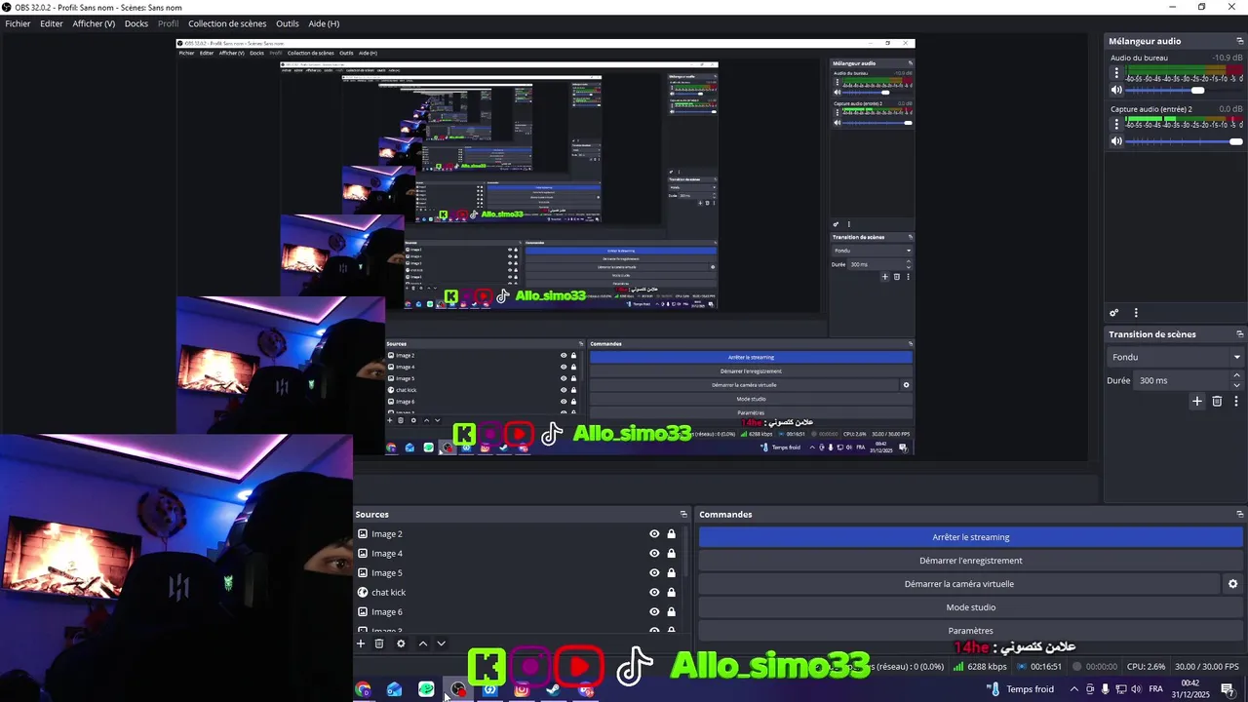Click Démarrer l'enregistrement
1248x702 pixels.
[x=971, y=561]
